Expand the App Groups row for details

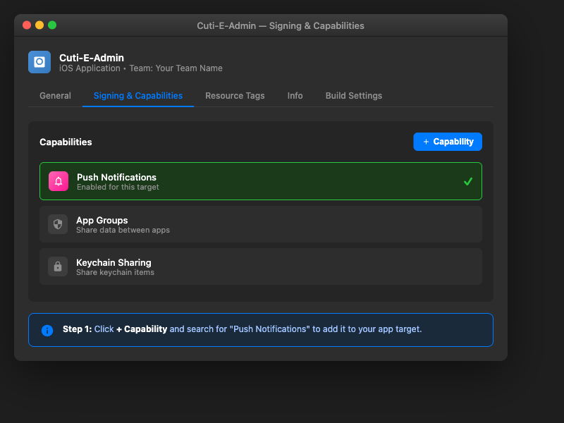click(x=261, y=224)
